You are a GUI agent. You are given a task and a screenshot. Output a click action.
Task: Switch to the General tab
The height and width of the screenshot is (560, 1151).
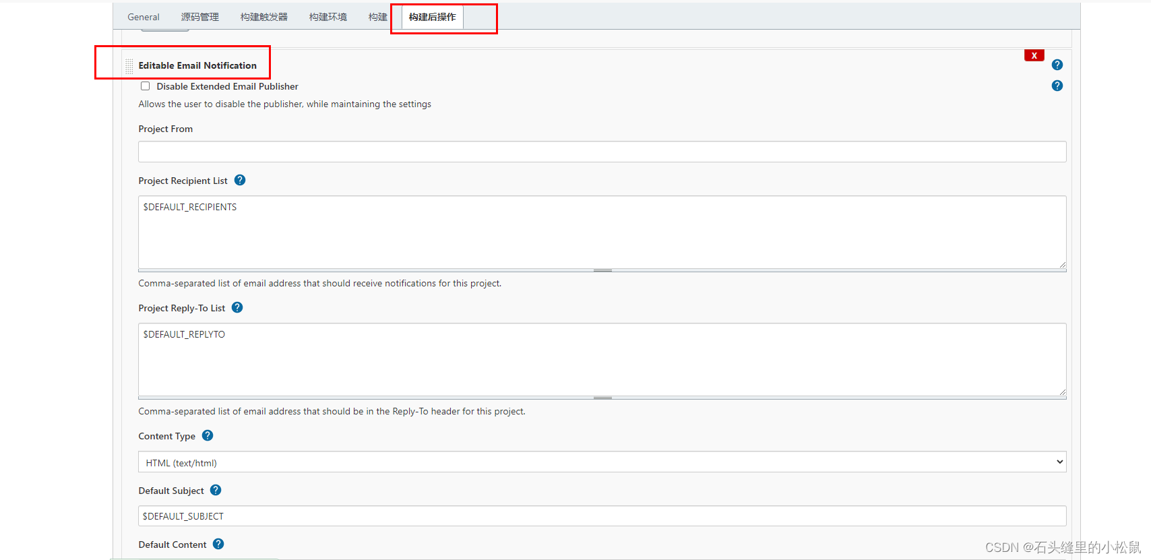144,17
